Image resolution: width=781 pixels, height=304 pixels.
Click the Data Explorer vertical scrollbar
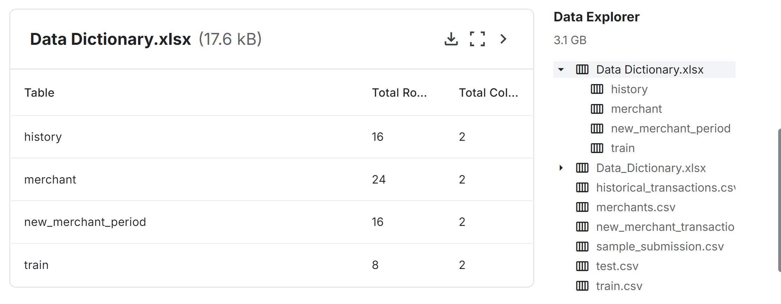tap(779, 200)
